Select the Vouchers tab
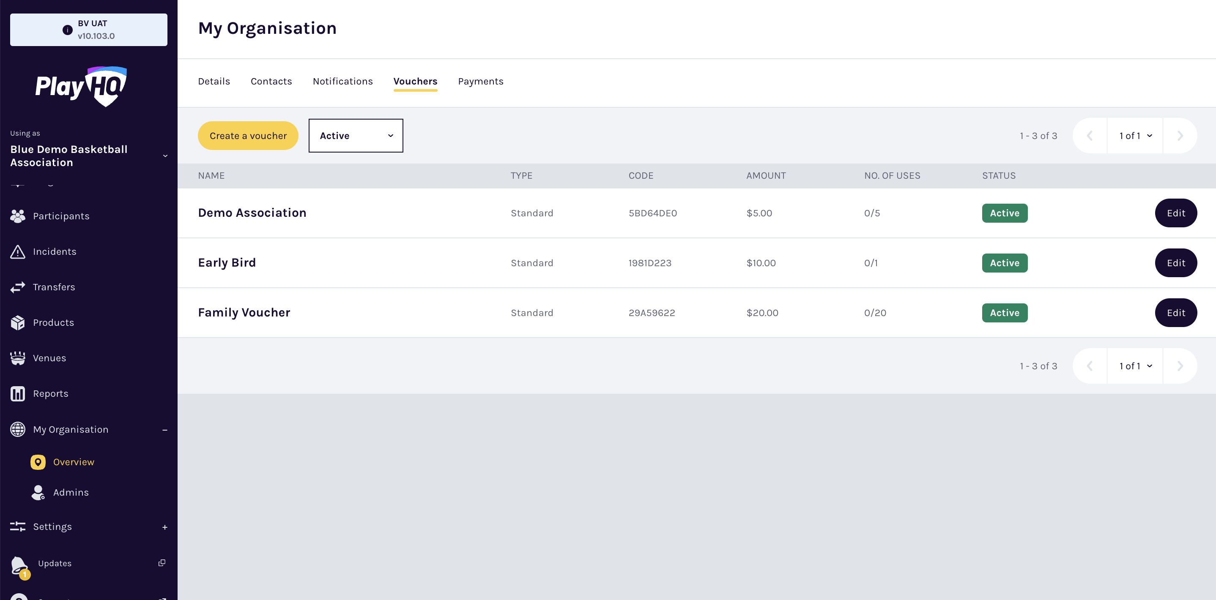1216x600 pixels. tap(415, 81)
